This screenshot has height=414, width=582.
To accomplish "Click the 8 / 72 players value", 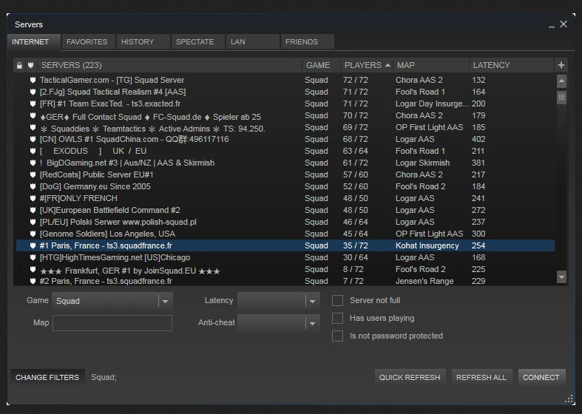I will point(353,269).
